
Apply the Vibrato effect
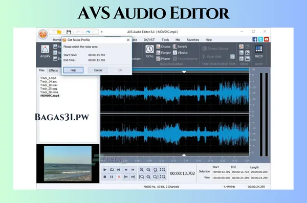tap(180, 53)
